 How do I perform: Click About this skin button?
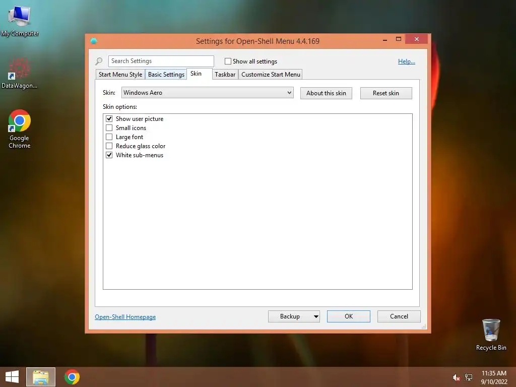326,93
